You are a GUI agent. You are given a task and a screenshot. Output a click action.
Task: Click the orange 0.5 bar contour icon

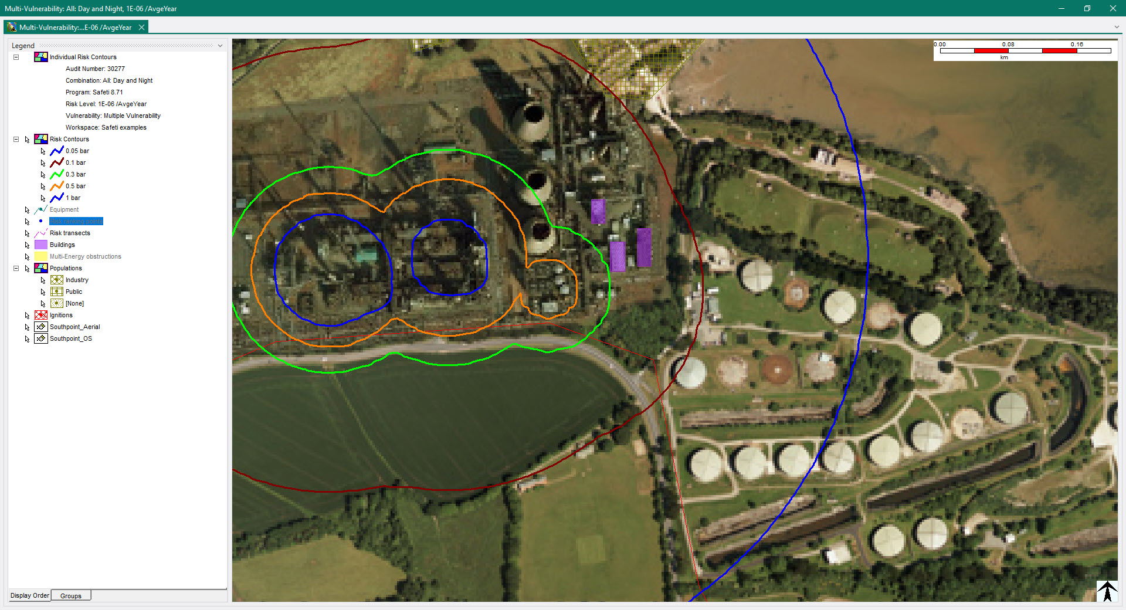click(57, 186)
